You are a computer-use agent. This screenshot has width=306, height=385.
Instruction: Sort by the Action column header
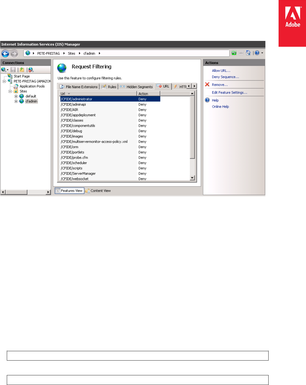(x=148, y=93)
